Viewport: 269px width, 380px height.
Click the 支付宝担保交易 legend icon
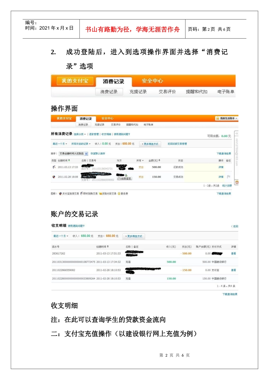tap(60, 194)
